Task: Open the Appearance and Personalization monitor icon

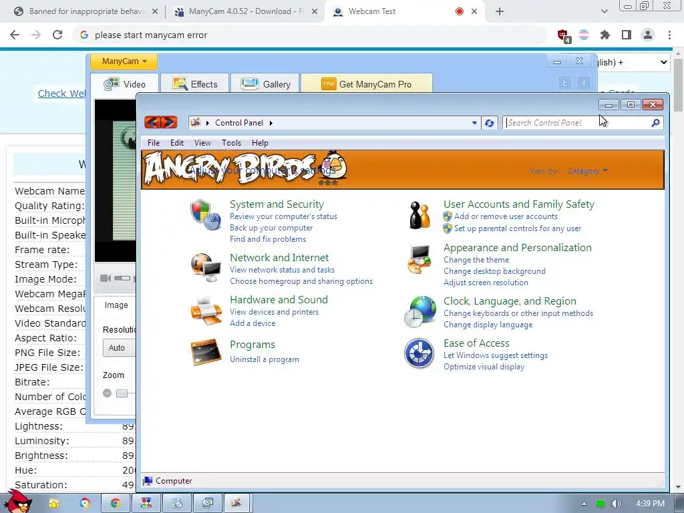Action: (419, 259)
